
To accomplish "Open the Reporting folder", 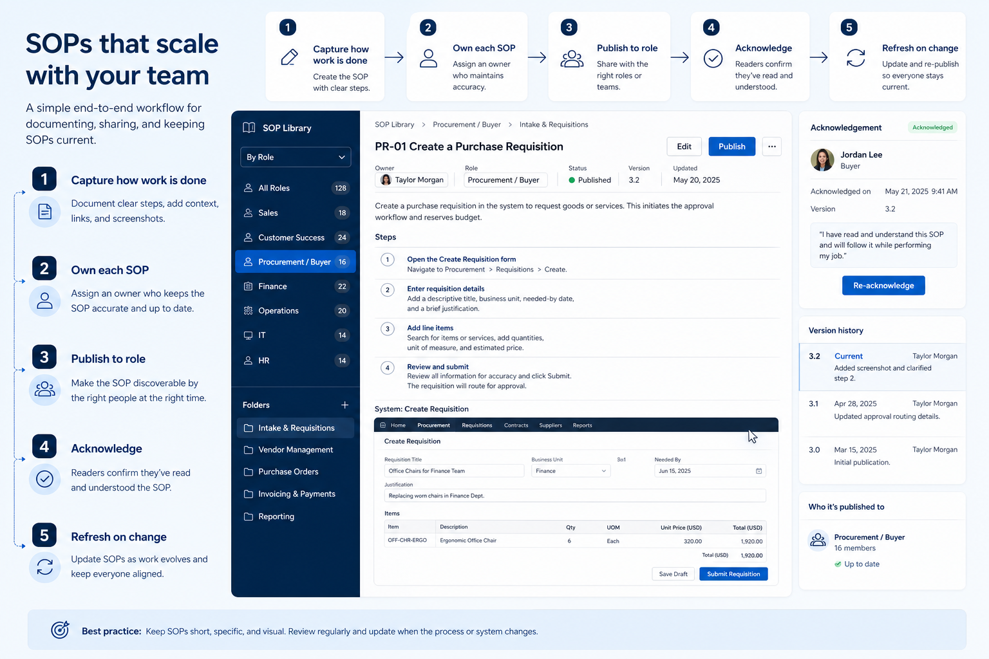I will tap(296, 516).
